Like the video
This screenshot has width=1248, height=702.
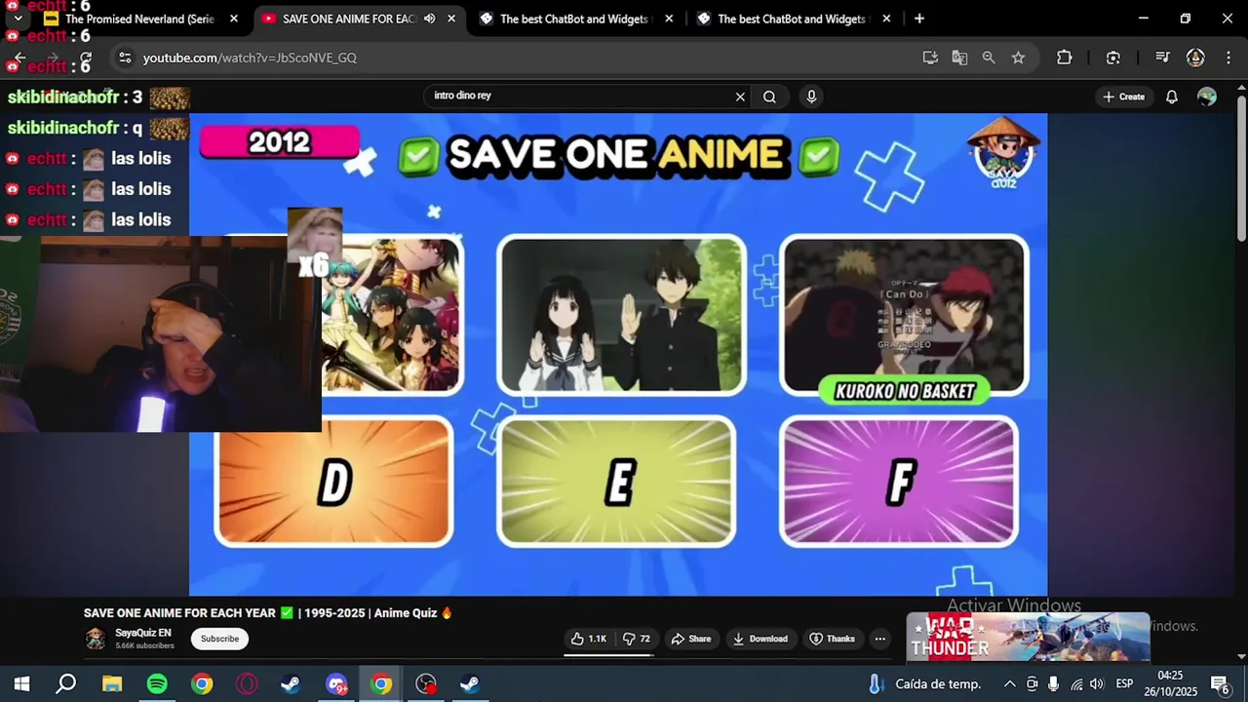[588, 639]
